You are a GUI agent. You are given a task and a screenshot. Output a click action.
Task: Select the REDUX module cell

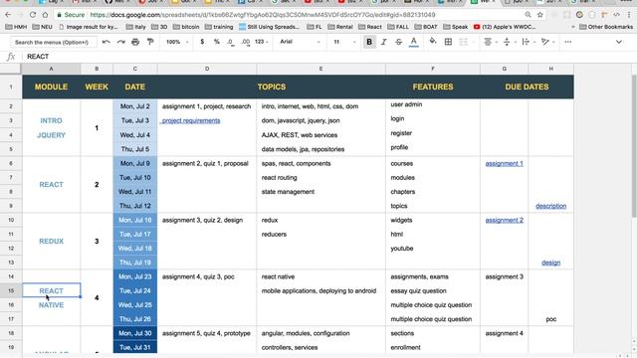pyautogui.click(x=51, y=241)
